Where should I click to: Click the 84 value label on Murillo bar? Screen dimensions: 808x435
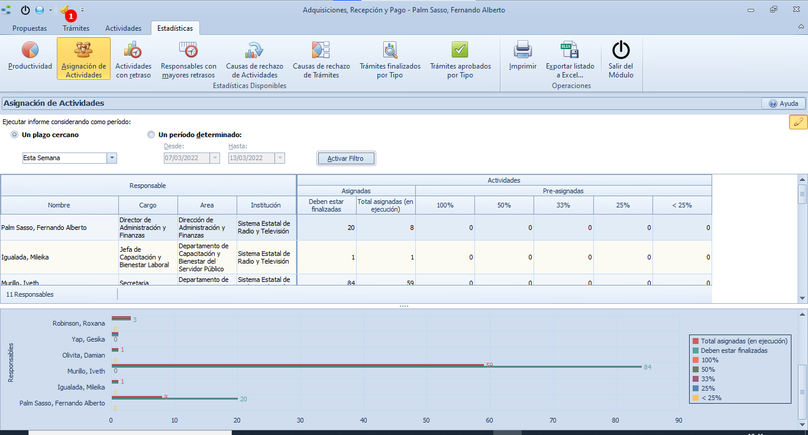[x=648, y=367]
